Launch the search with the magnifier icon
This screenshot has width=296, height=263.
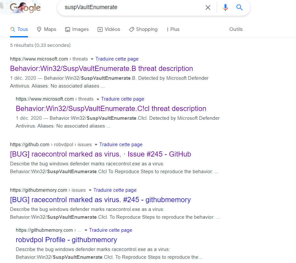(239, 7)
